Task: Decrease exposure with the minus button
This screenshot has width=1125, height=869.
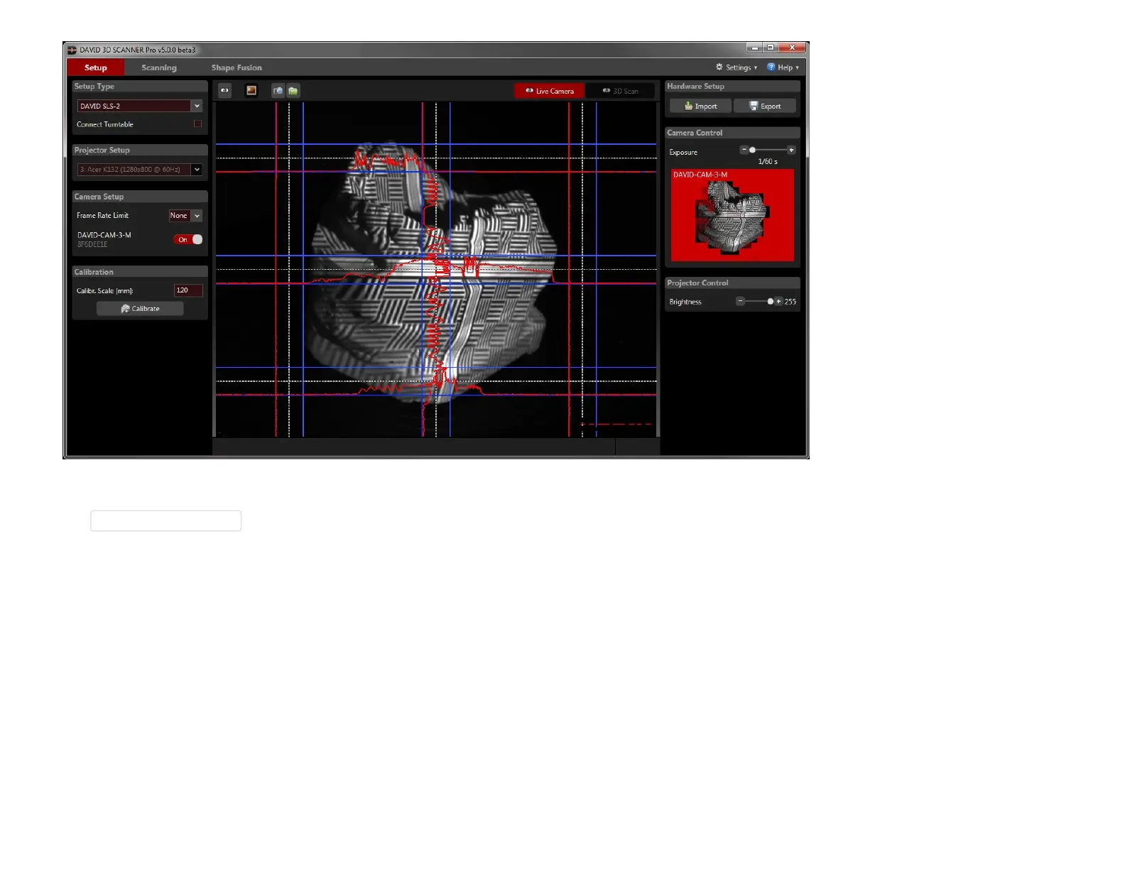Action: 744,150
